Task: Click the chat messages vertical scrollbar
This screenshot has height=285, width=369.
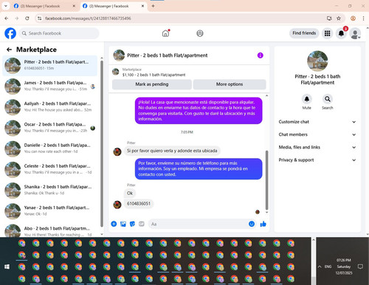Action: (266, 179)
